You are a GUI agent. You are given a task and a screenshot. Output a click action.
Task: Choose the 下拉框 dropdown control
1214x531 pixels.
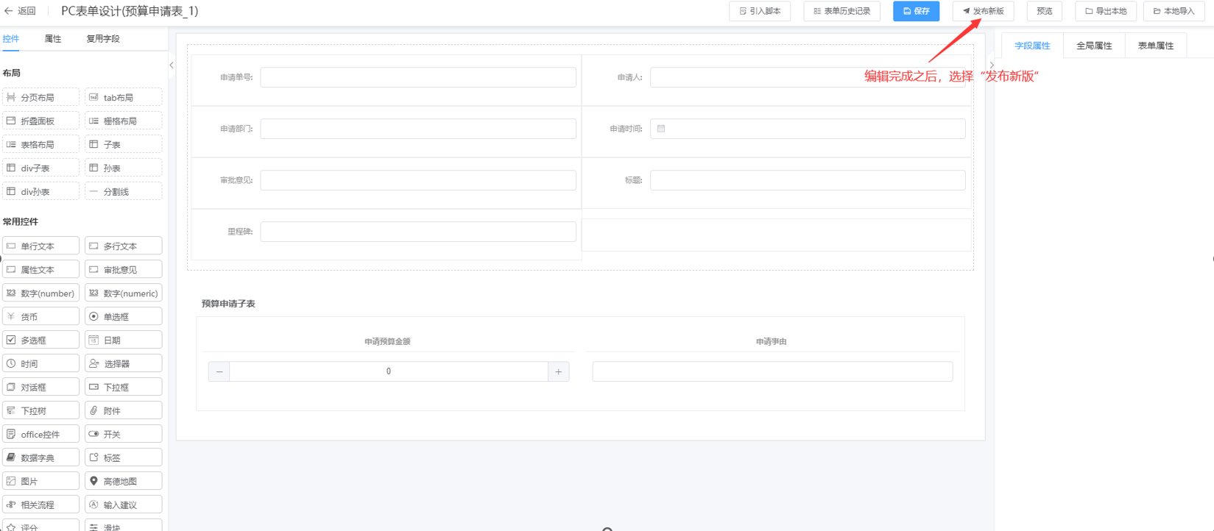click(x=124, y=387)
